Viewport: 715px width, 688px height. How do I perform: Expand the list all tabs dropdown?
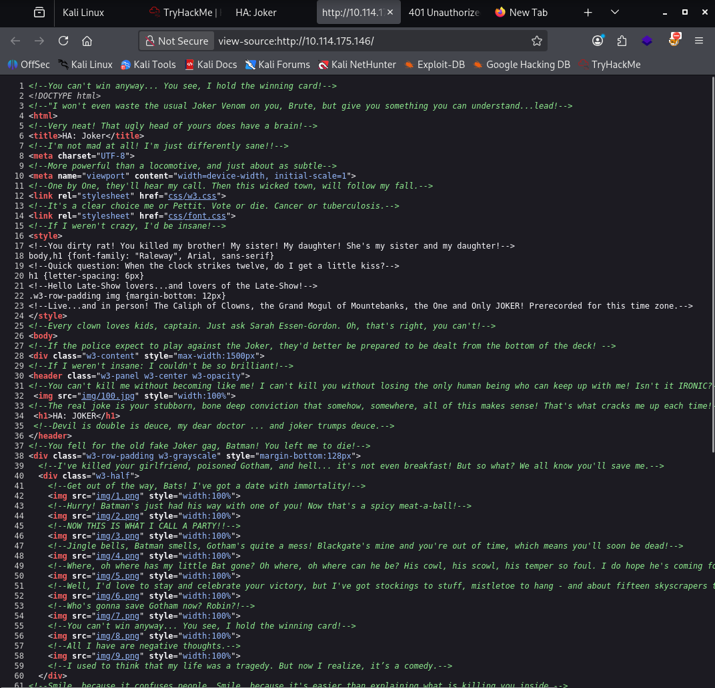[614, 13]
